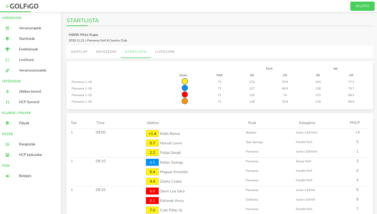Click the LiveScore cast icon
The width and height of the screenshot is (377, 214).
tap(7, 60)
